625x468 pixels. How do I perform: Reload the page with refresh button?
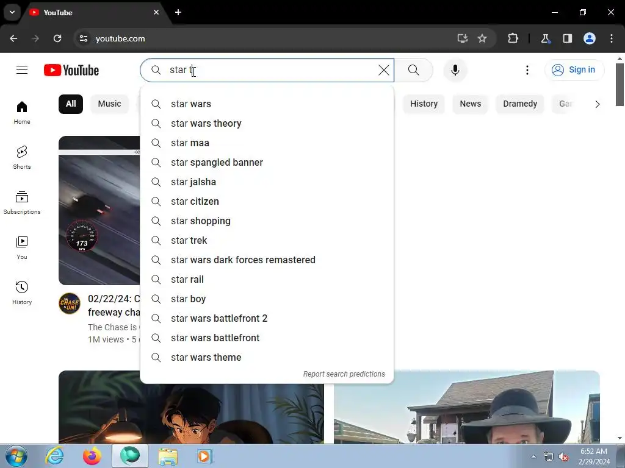(x=57, y=38)
